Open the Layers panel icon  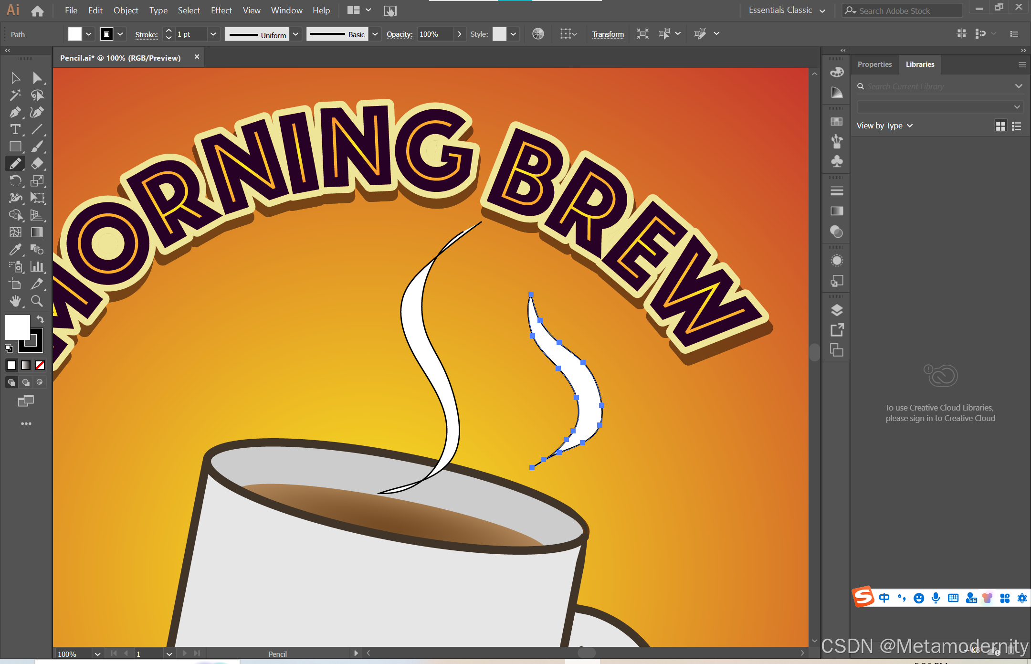(x=837, y=310)
